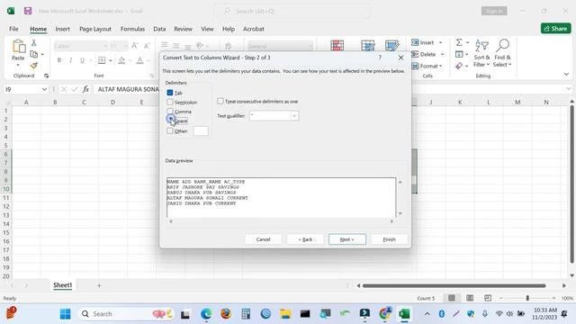Open the Text qualifier dropdown
576x324 pixels.
coord(294,116)
